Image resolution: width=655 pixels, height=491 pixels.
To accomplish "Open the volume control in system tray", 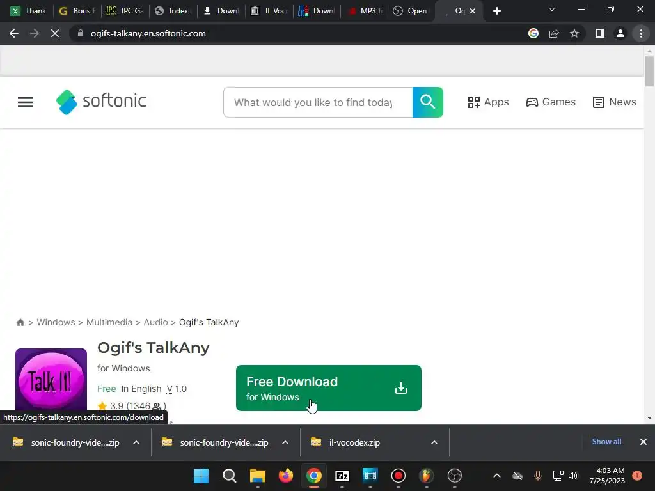I will point(573,476).
